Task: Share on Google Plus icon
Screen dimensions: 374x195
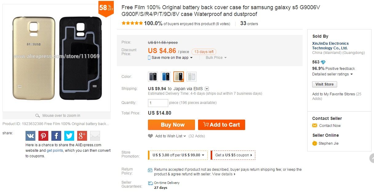Action: (x=82, y=136)
